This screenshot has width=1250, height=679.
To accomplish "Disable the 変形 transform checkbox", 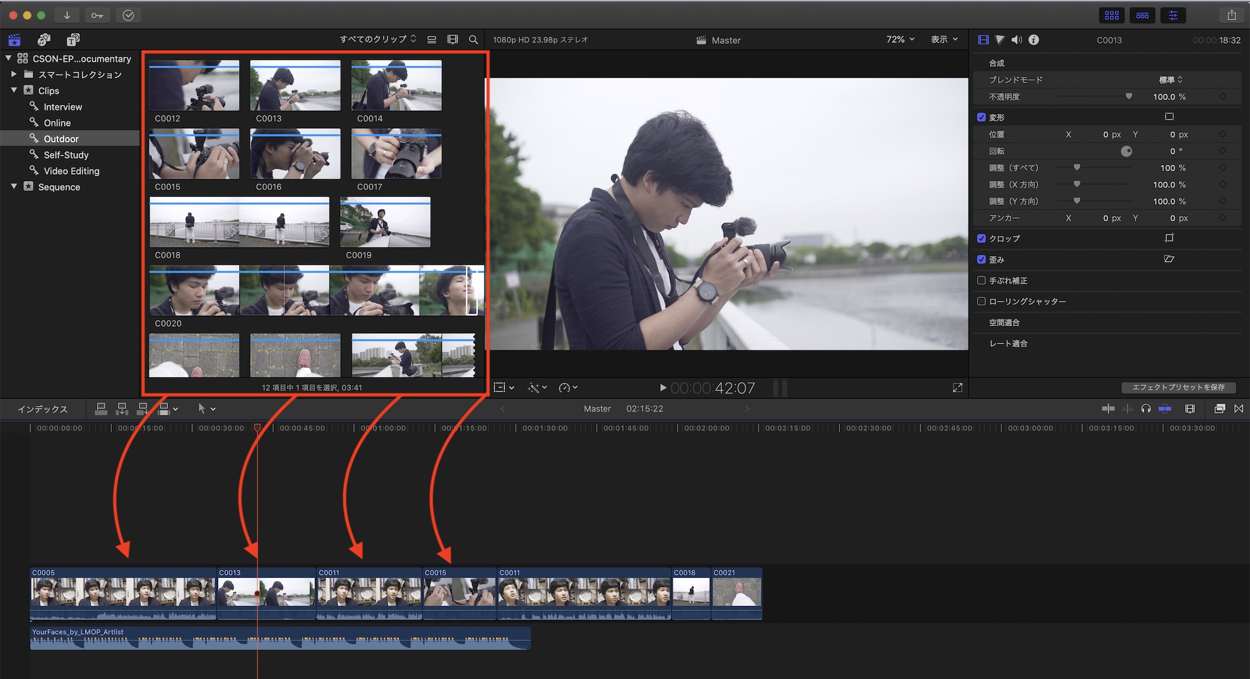I will (981, 117).
